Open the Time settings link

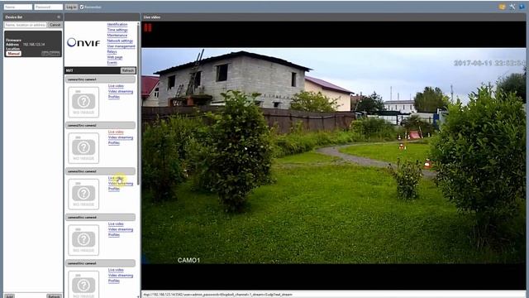117,30
